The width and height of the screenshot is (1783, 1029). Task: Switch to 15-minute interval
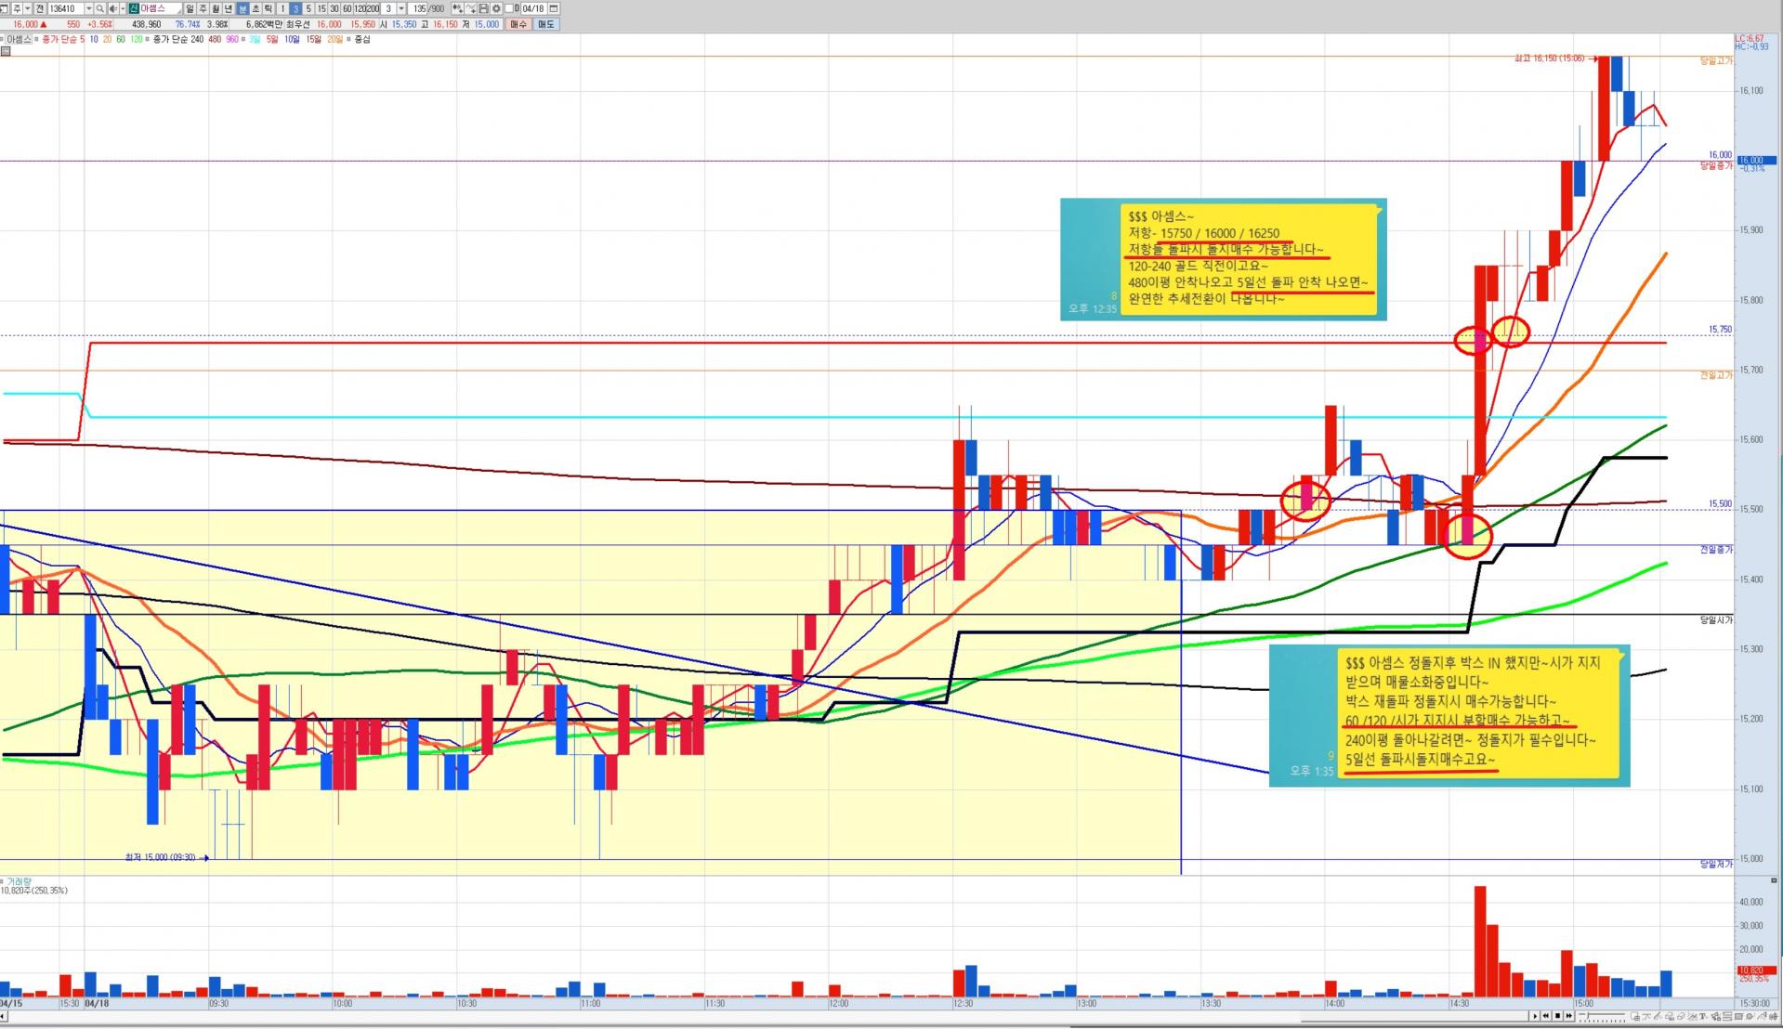[321, 8]
